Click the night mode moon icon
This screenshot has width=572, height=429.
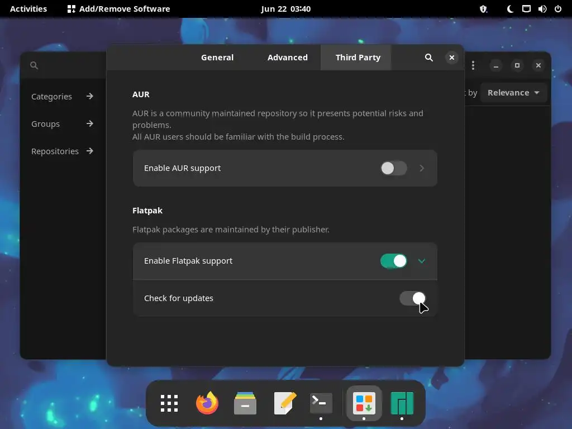coord(511,9)
